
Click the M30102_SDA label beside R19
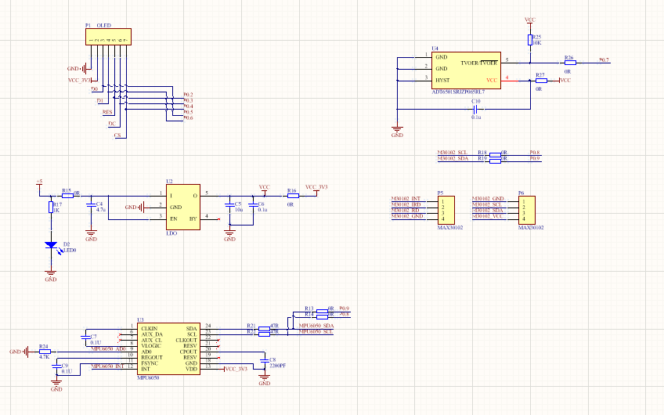coord(453,158)
